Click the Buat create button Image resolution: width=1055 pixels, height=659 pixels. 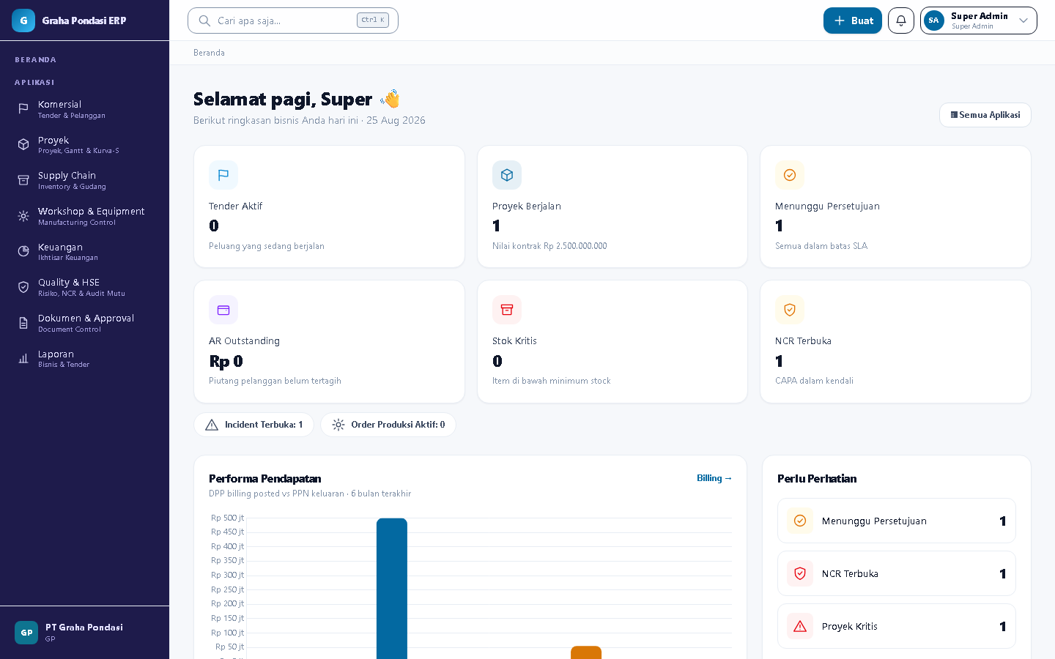[853, 21]
